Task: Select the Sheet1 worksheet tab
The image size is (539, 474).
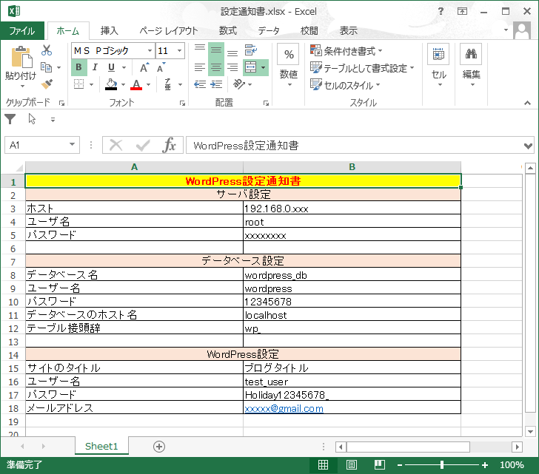Action: point(101,446)
